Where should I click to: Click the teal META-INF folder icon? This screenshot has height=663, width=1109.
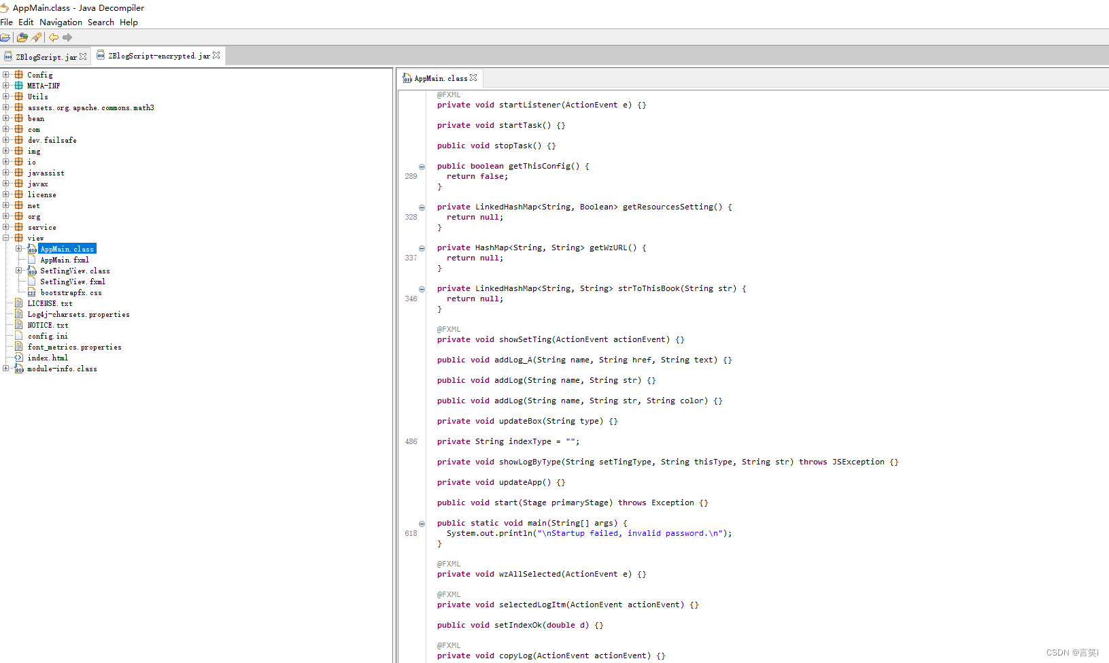tap(19, 86)
